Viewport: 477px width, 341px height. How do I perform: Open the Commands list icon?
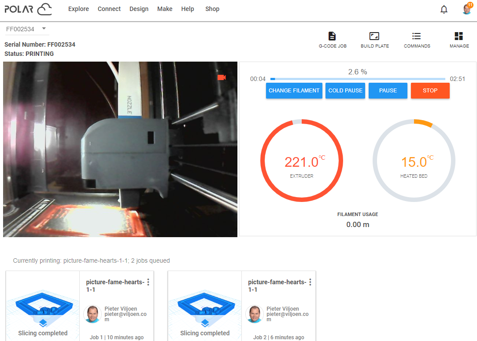[417, 37]
